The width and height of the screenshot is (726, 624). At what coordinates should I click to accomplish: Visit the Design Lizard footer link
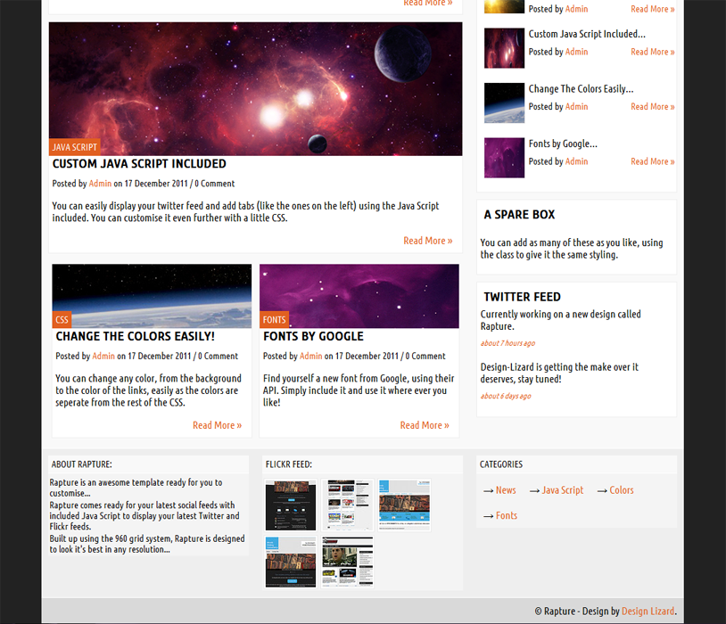click(648, 612)
